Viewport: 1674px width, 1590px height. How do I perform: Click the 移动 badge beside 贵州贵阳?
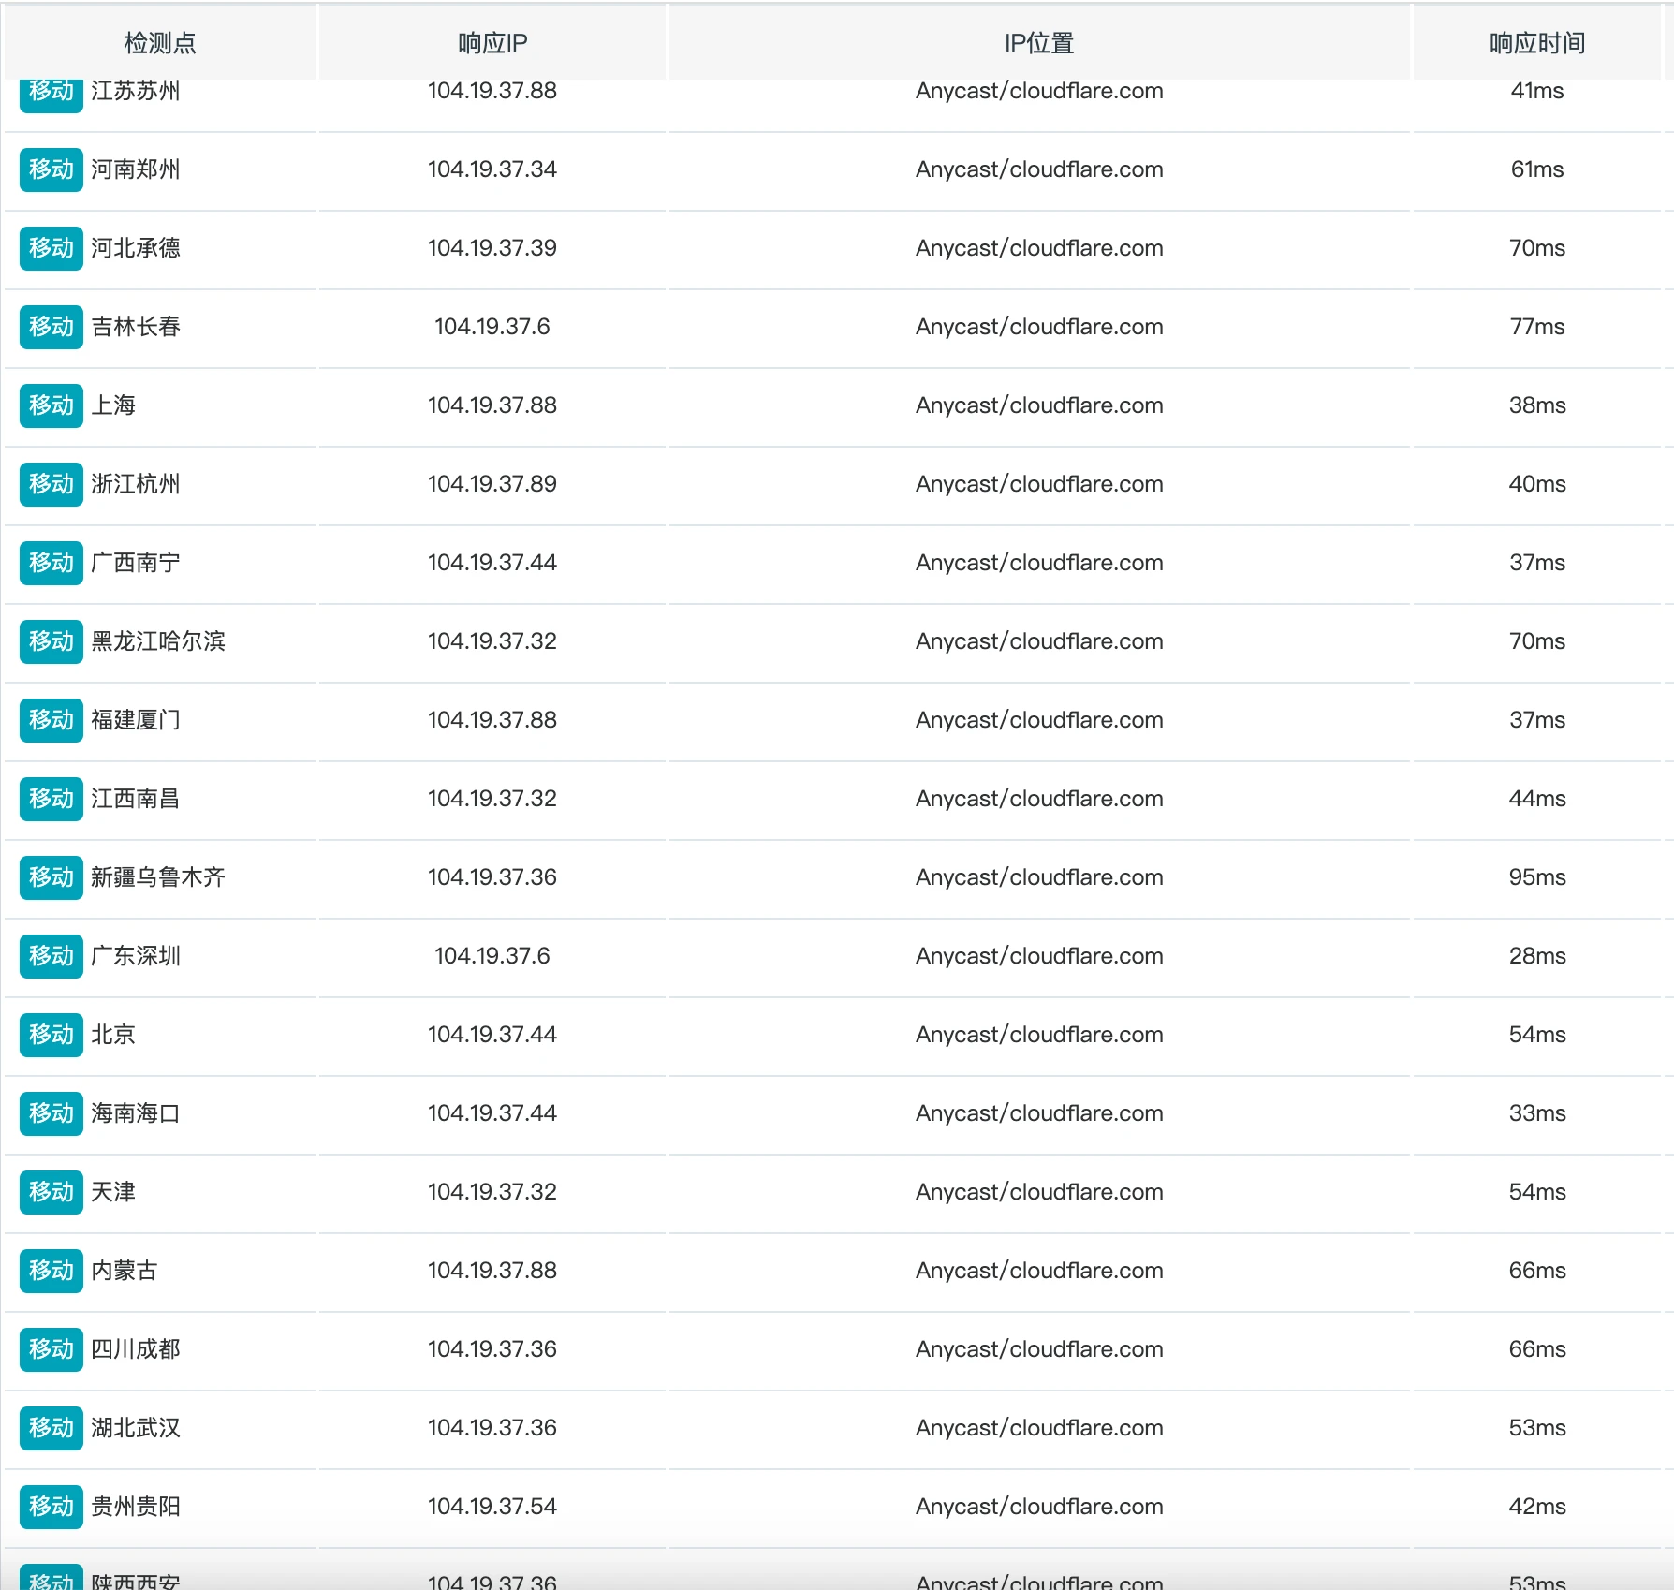tap(51, 1507)
